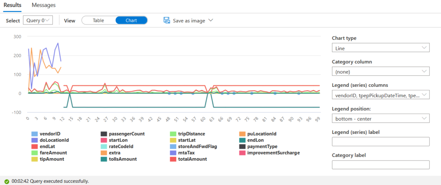
Task: Click the fareAmount legend label
Action: pos(54,153)
